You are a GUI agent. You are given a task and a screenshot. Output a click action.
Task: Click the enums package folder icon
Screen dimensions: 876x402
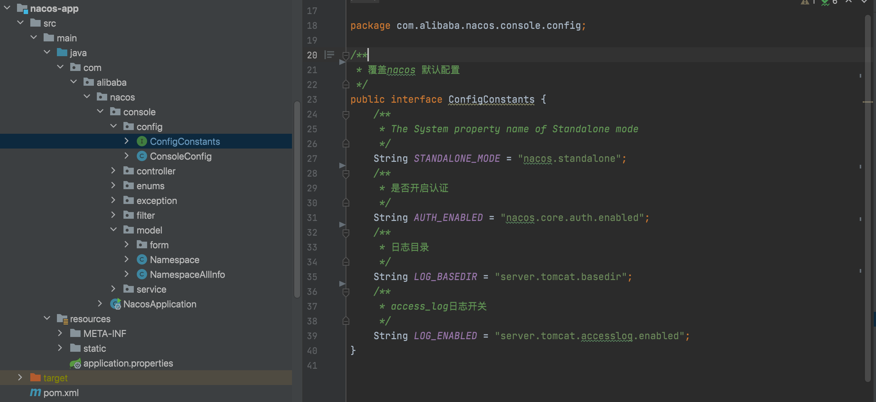point(129,185)
